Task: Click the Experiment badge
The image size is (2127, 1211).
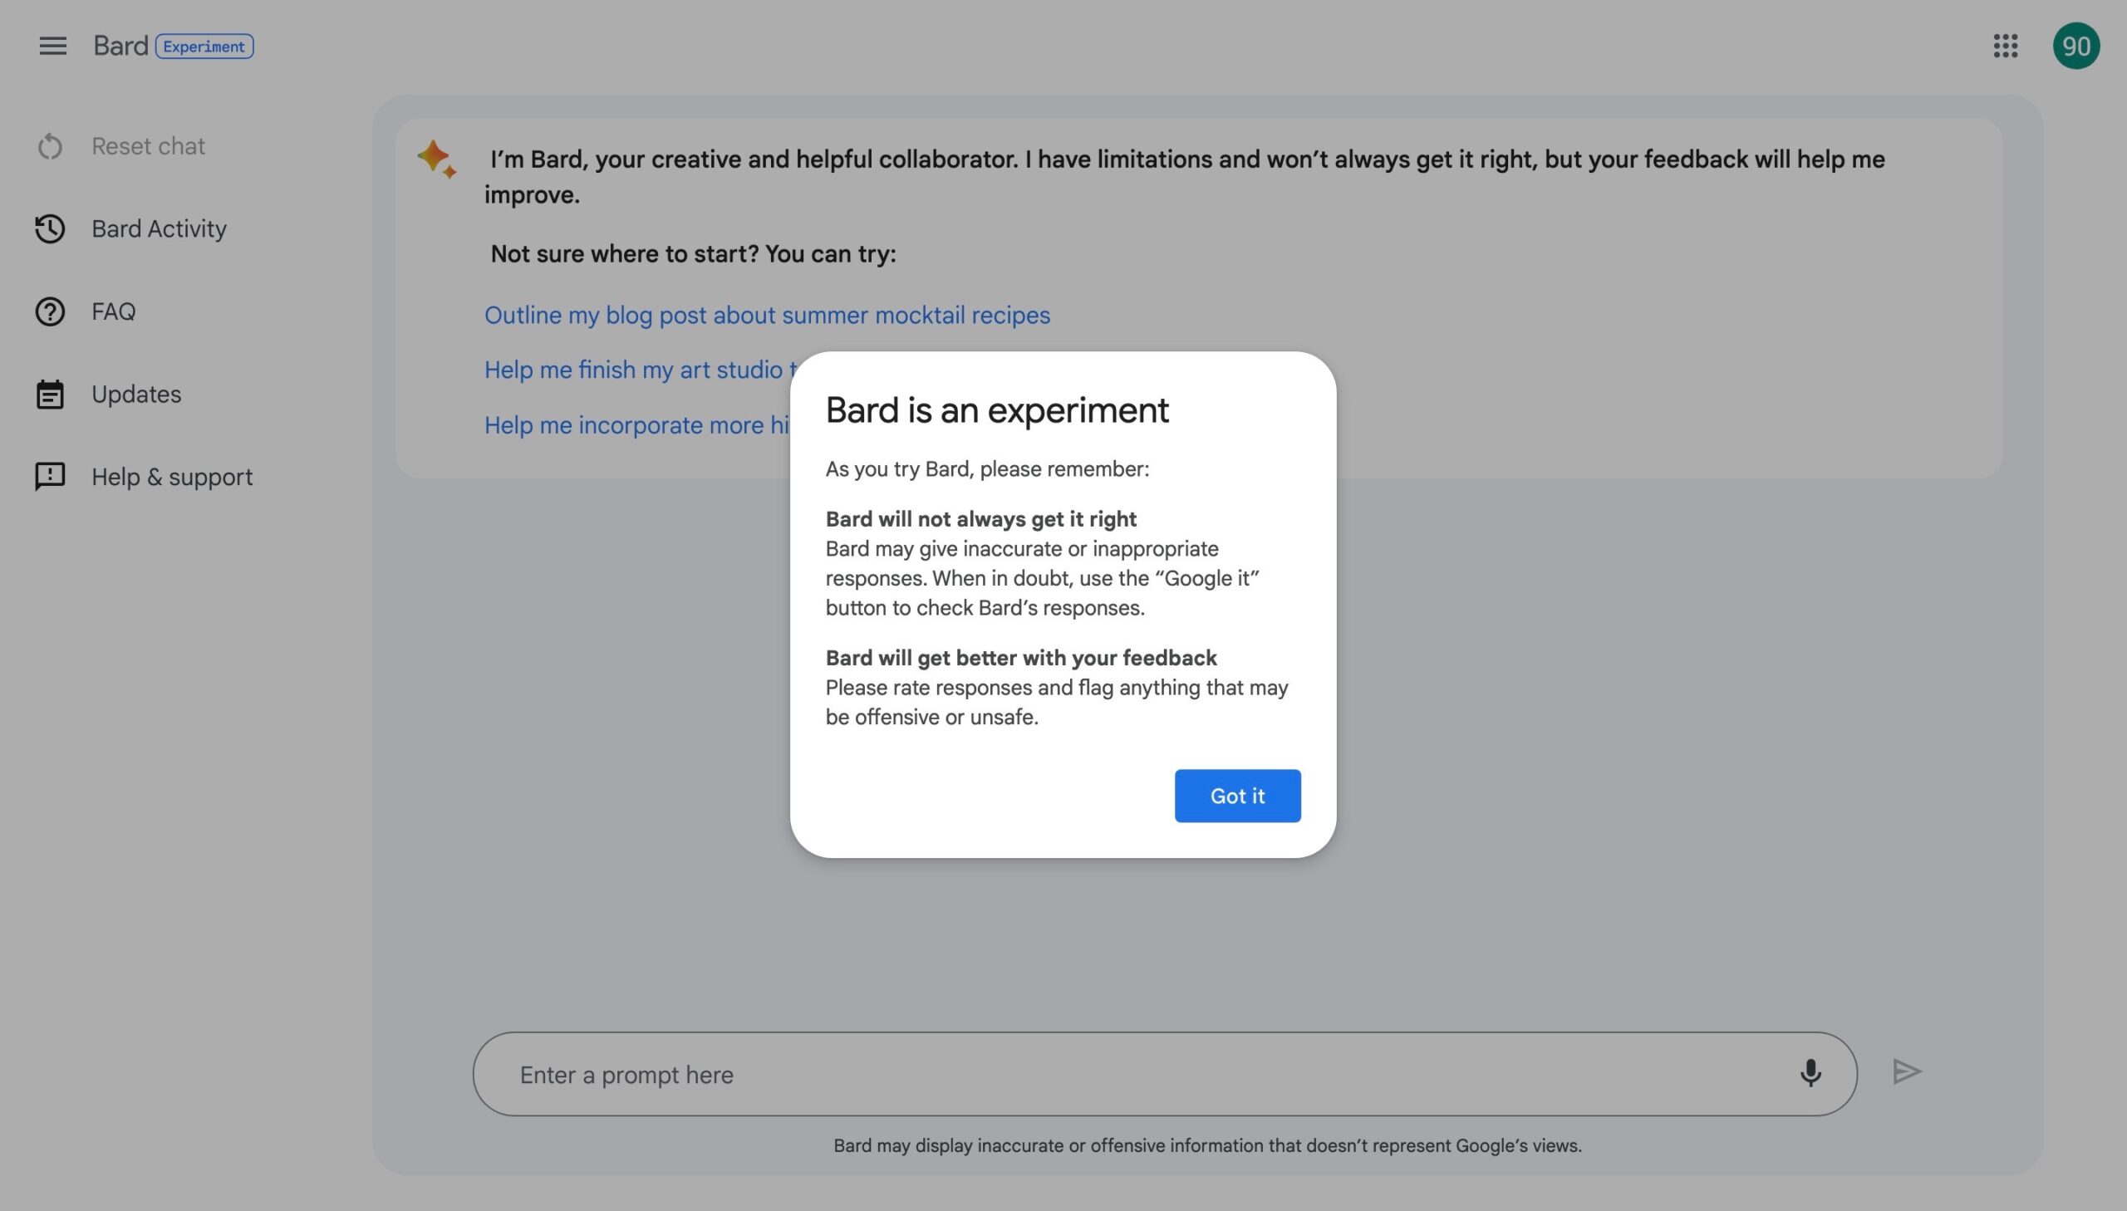Action: [204, 47]
